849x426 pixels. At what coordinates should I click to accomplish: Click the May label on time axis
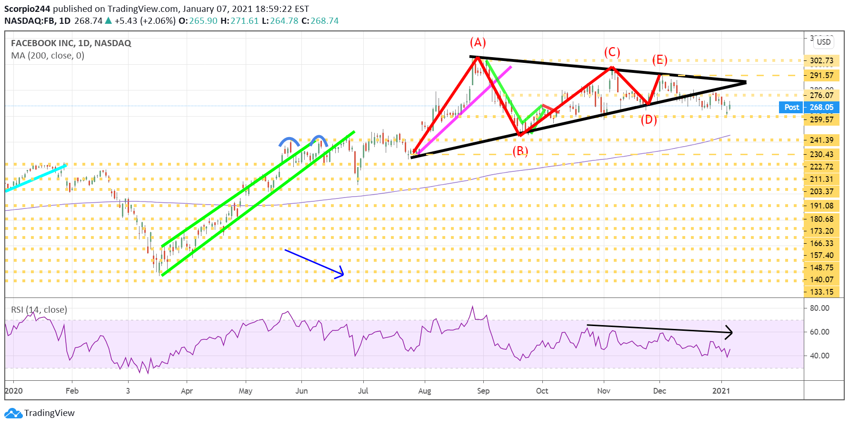tap(245, 391)
